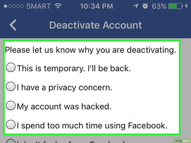
Task: Tap the 'Deactivate Account' title
Action: click(95, 25)
